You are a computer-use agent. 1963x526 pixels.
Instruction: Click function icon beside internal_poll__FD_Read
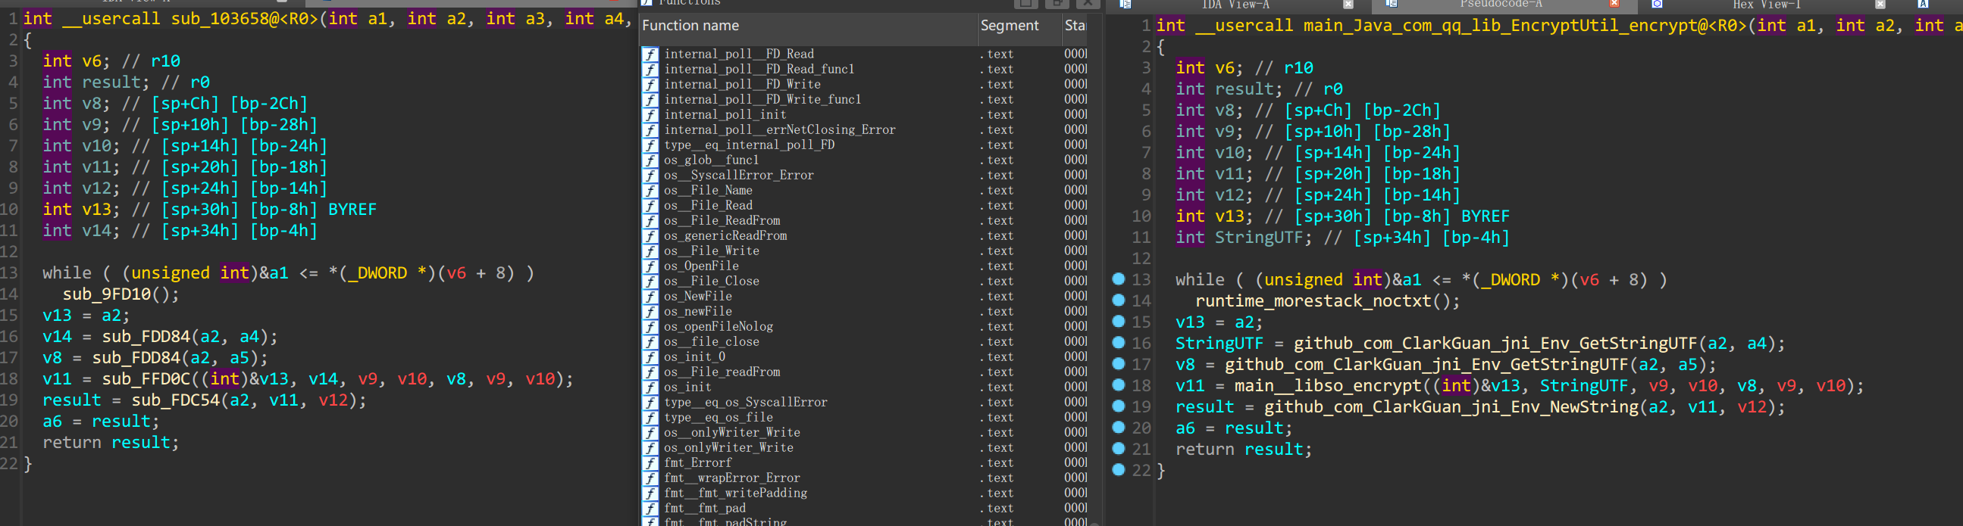point(650,54)
